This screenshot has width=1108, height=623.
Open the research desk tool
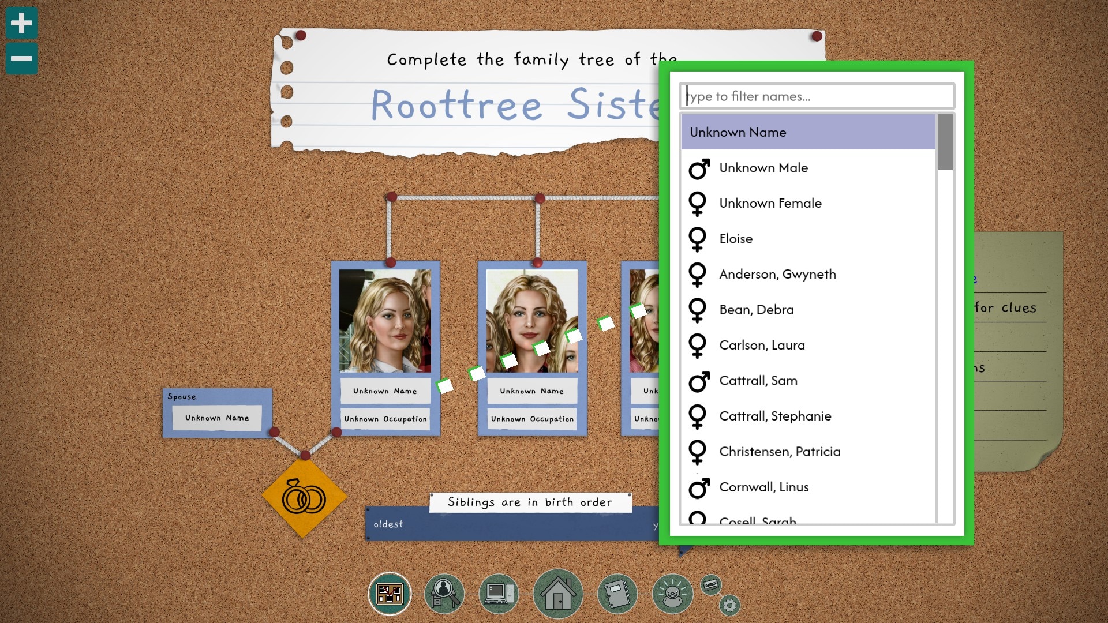(444, 594)
